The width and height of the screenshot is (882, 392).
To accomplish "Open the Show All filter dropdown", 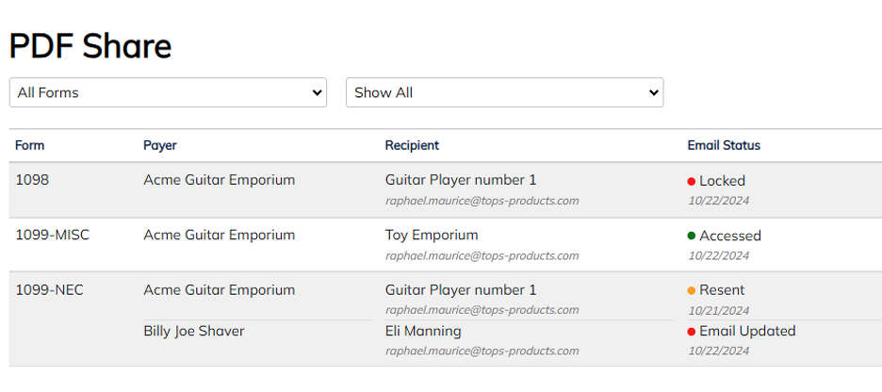I will tap(504, 92).
